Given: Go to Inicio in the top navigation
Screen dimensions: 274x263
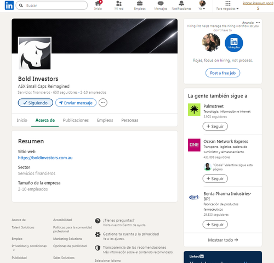Looking at the screenshot, I should point(98,5).
